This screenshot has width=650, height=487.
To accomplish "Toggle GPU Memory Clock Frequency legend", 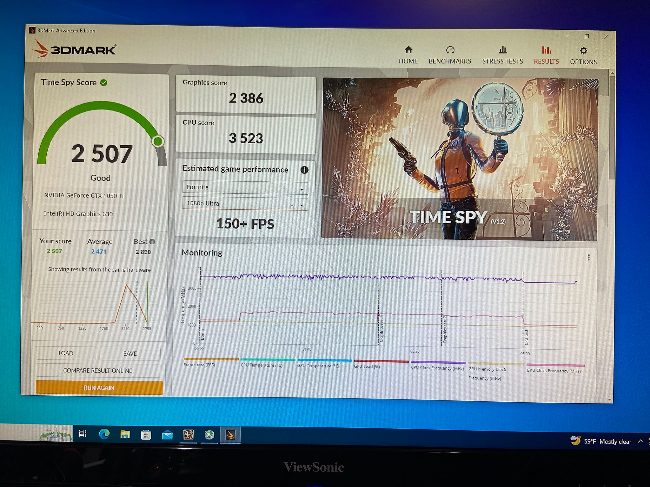I will tap(496, 371).
